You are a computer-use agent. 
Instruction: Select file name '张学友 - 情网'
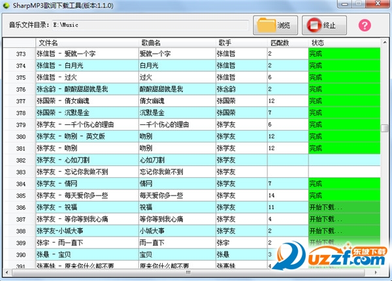(x=88, y=184)
